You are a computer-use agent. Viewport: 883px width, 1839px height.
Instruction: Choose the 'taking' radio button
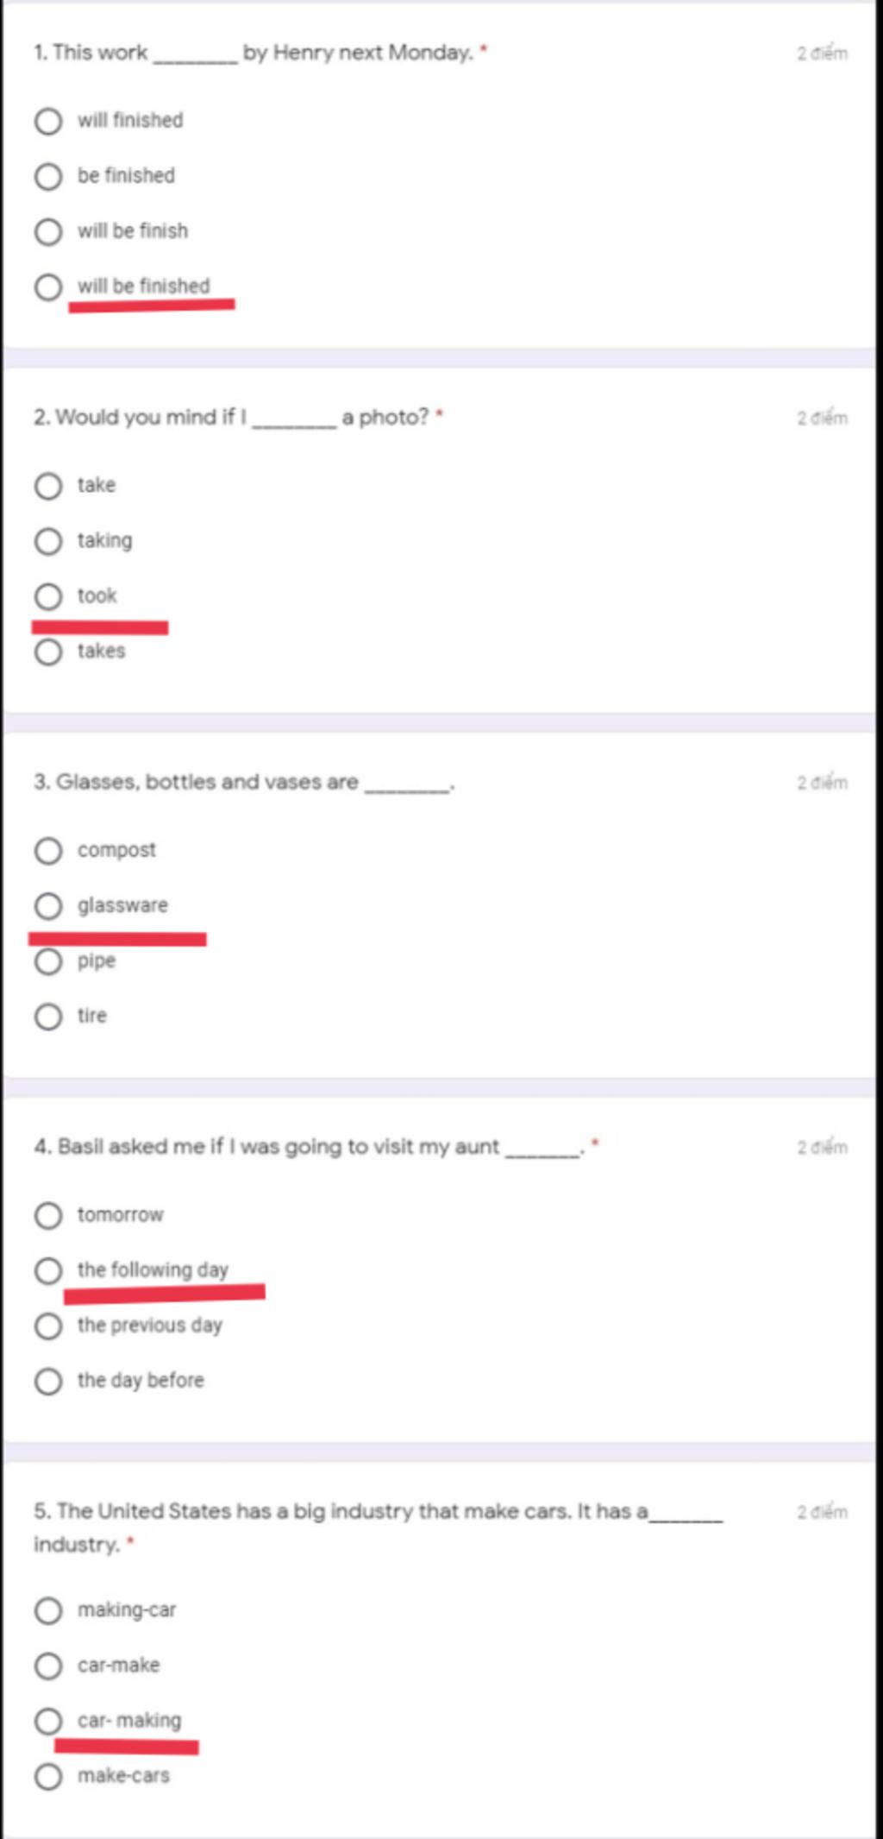tap(48, 541)
